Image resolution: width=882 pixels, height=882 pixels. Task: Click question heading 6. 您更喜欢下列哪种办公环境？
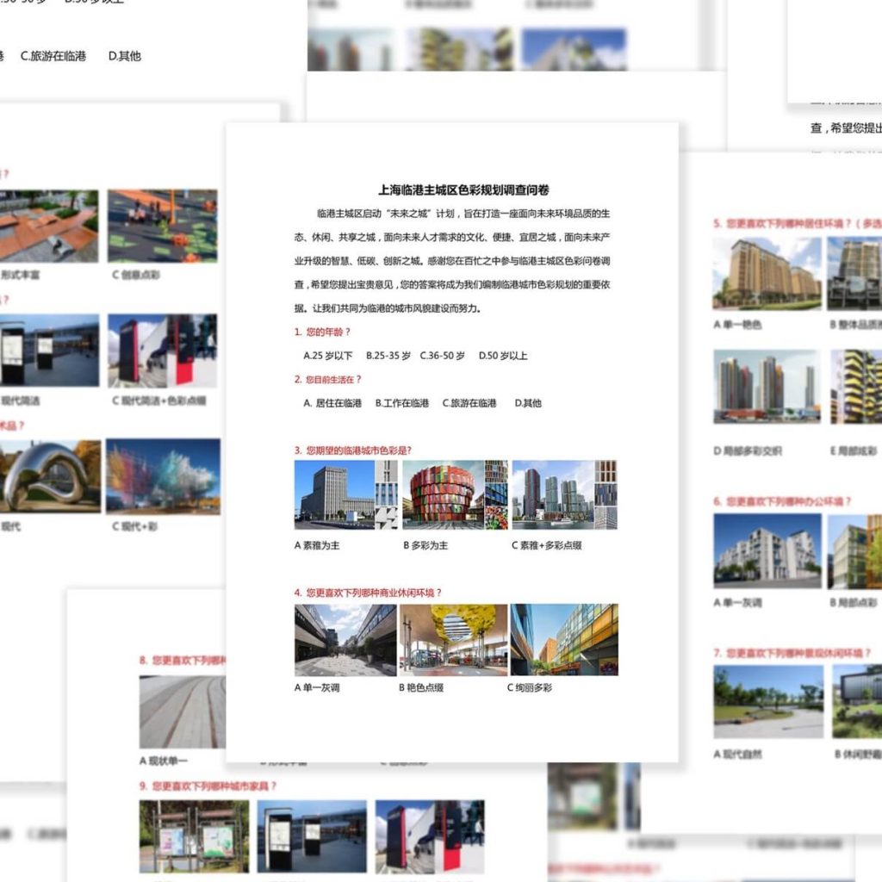point(782,501)
